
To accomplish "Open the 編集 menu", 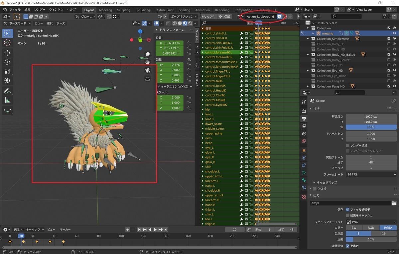I will [27, 10].
